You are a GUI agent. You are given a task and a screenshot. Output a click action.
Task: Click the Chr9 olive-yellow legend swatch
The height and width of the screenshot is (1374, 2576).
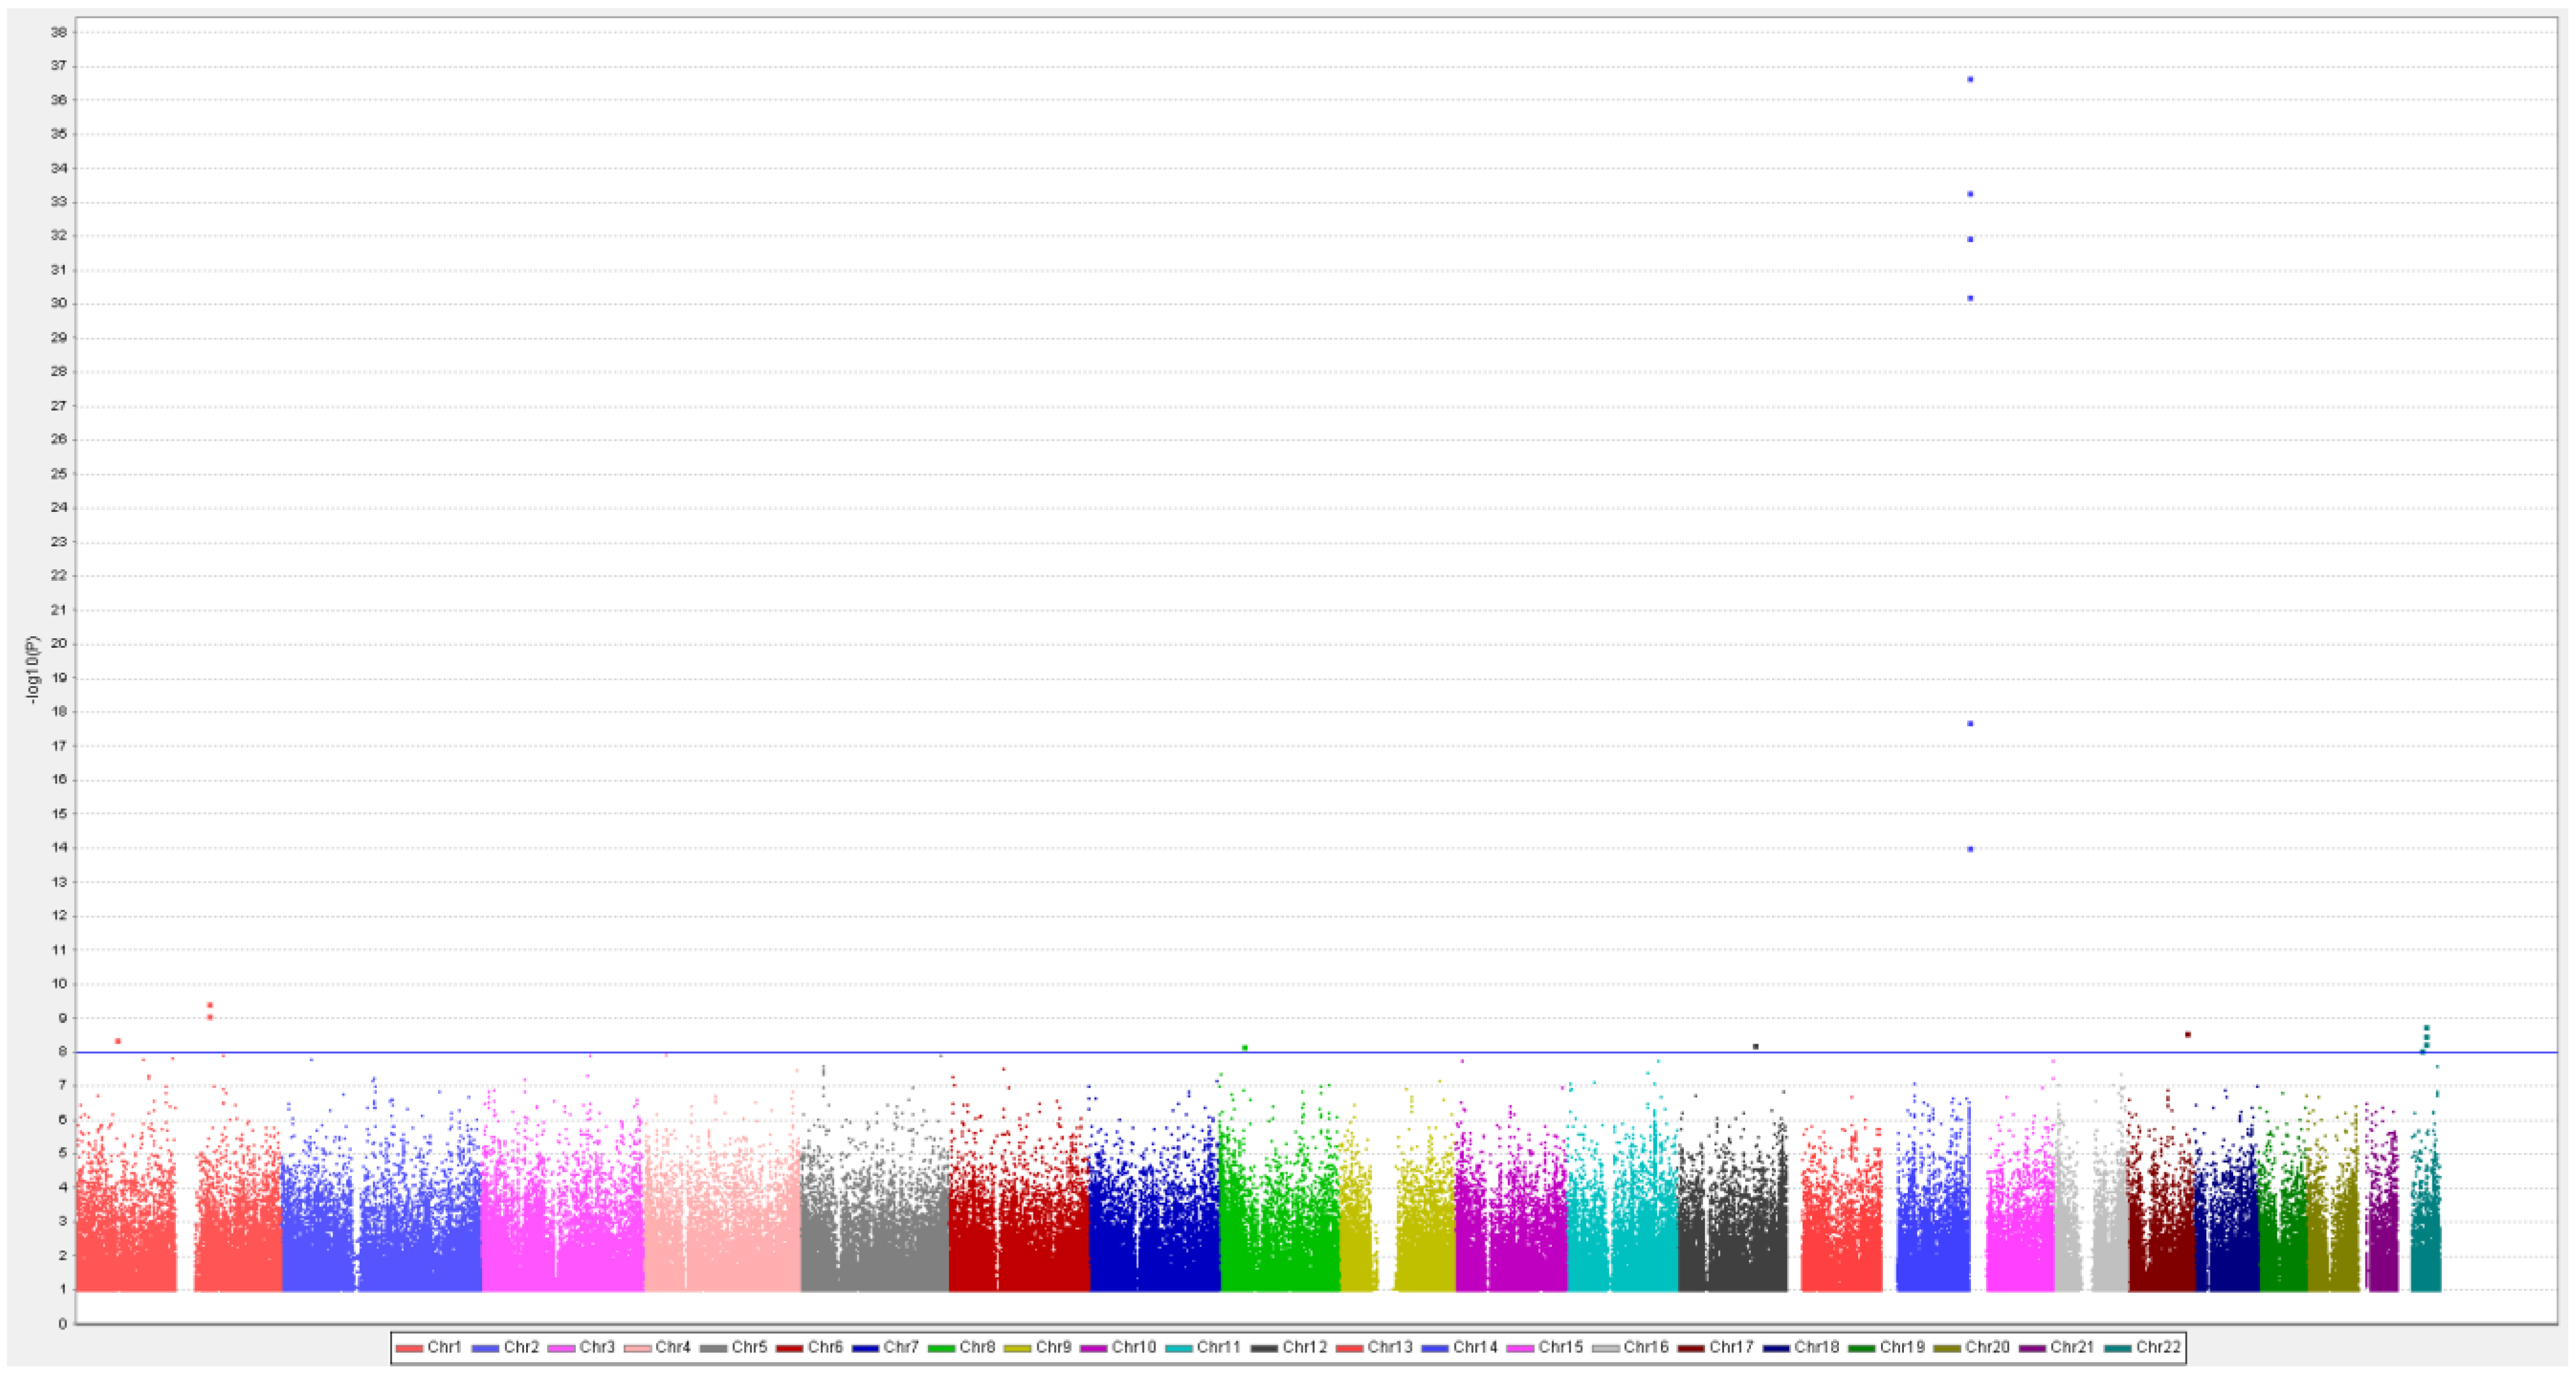1017,1348
